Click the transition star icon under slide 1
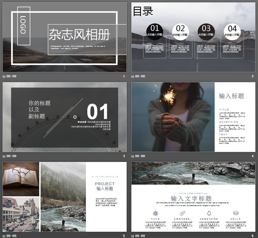This screenshot has height=238, width=258. (4, 76)
